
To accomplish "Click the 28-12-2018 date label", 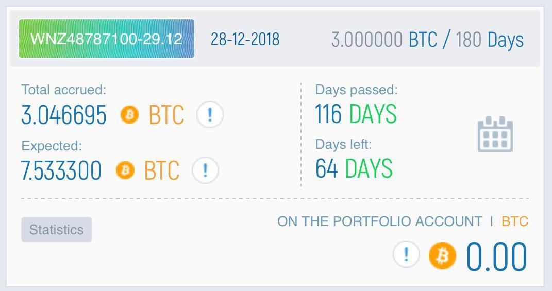I will point(245,39).
